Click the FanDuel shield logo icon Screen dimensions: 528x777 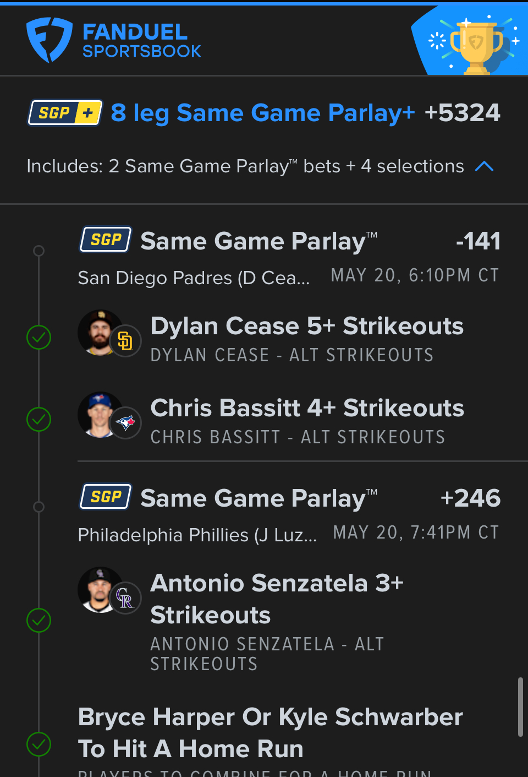coord(49,40)
